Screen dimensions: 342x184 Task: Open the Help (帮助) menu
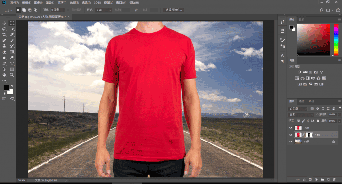(x=134, y=3)
